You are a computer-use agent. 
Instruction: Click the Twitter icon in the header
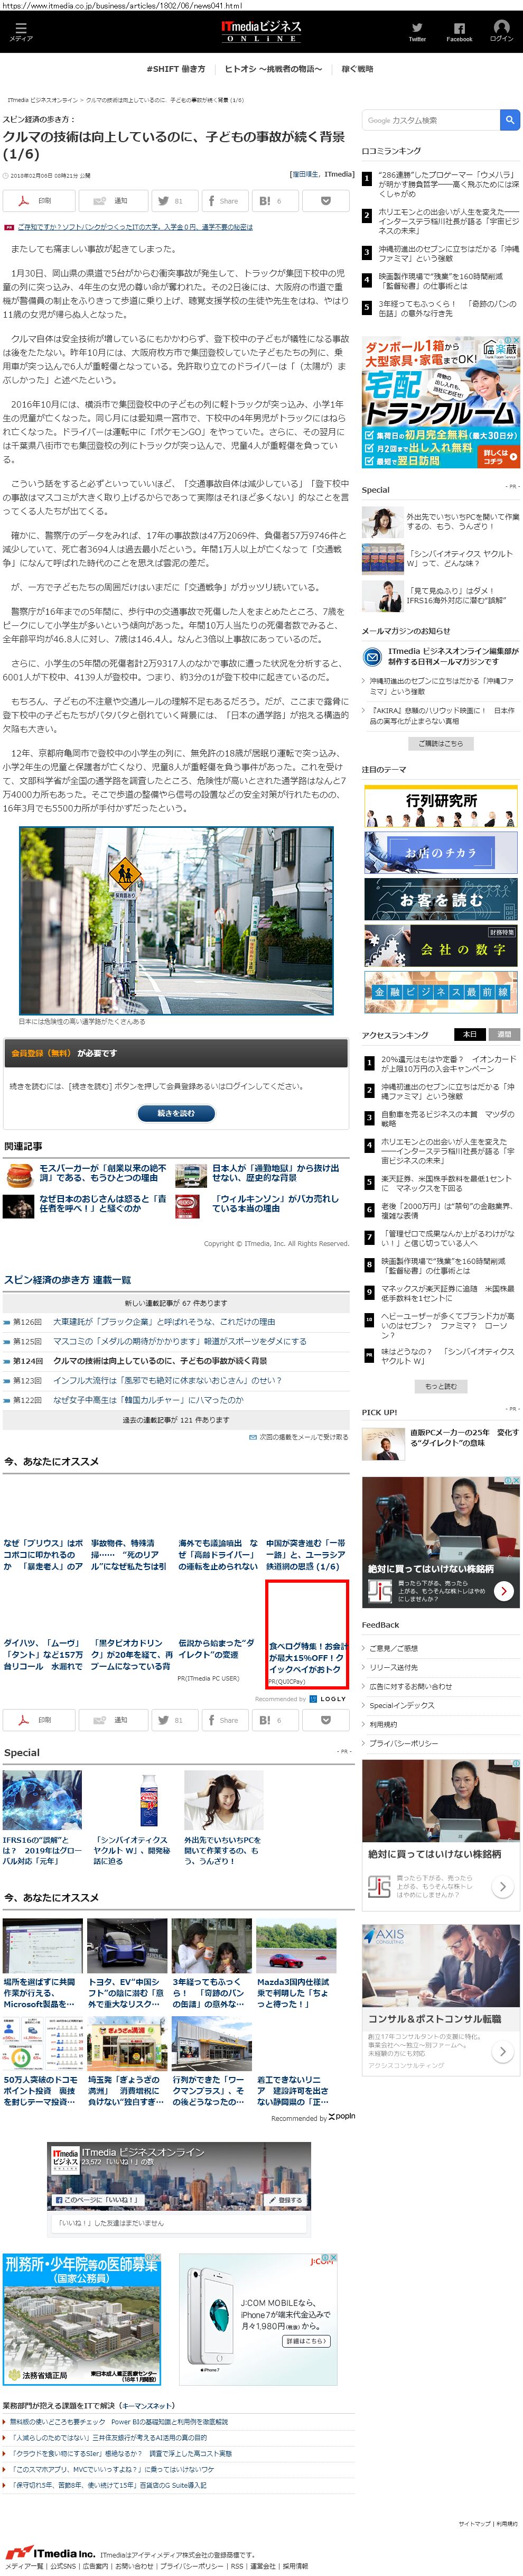[417, 31]
